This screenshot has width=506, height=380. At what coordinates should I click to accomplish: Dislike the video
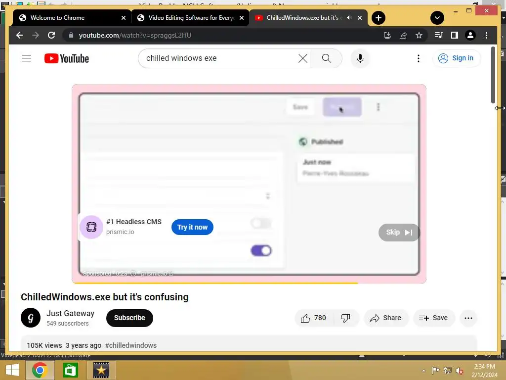pos(345,318)
